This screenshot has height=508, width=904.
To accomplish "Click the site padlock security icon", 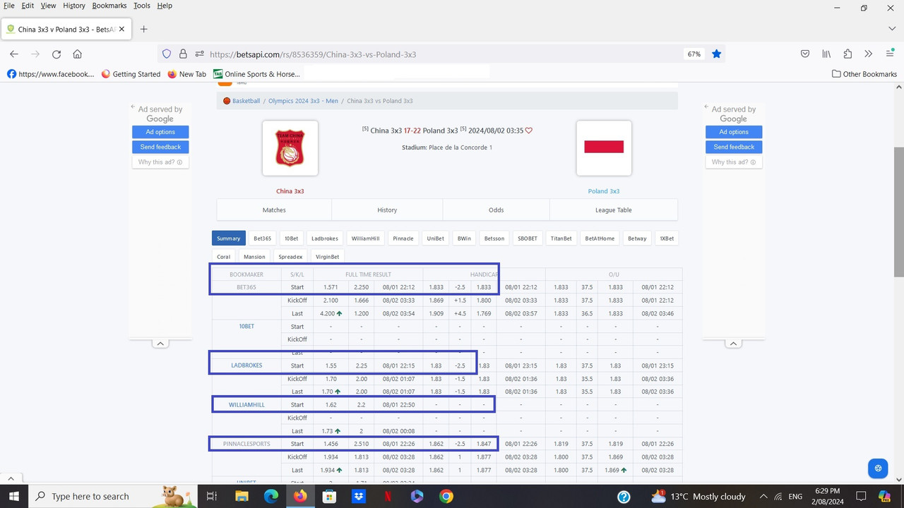I will point(183,54).
